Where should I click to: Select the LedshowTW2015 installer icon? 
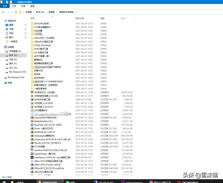[x=32, y=150]
